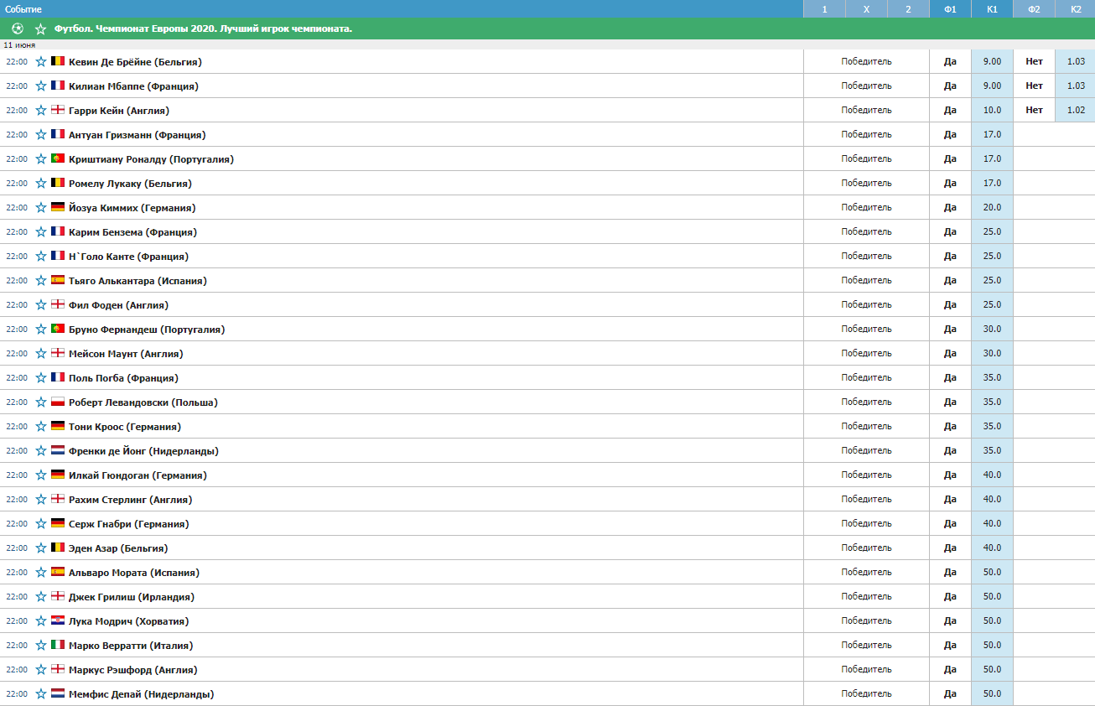Click the Germany flag next to Йозуа Киммих
Screen dimensions: 1095x706
[58, 207]
